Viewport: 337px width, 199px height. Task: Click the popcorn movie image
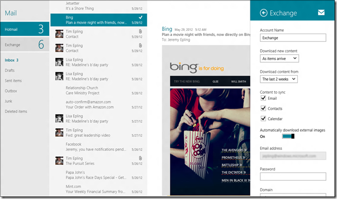[210, 142]
